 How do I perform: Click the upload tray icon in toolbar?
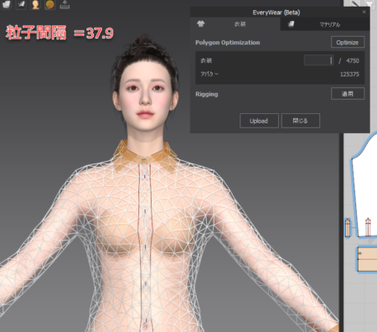[65, 4]
